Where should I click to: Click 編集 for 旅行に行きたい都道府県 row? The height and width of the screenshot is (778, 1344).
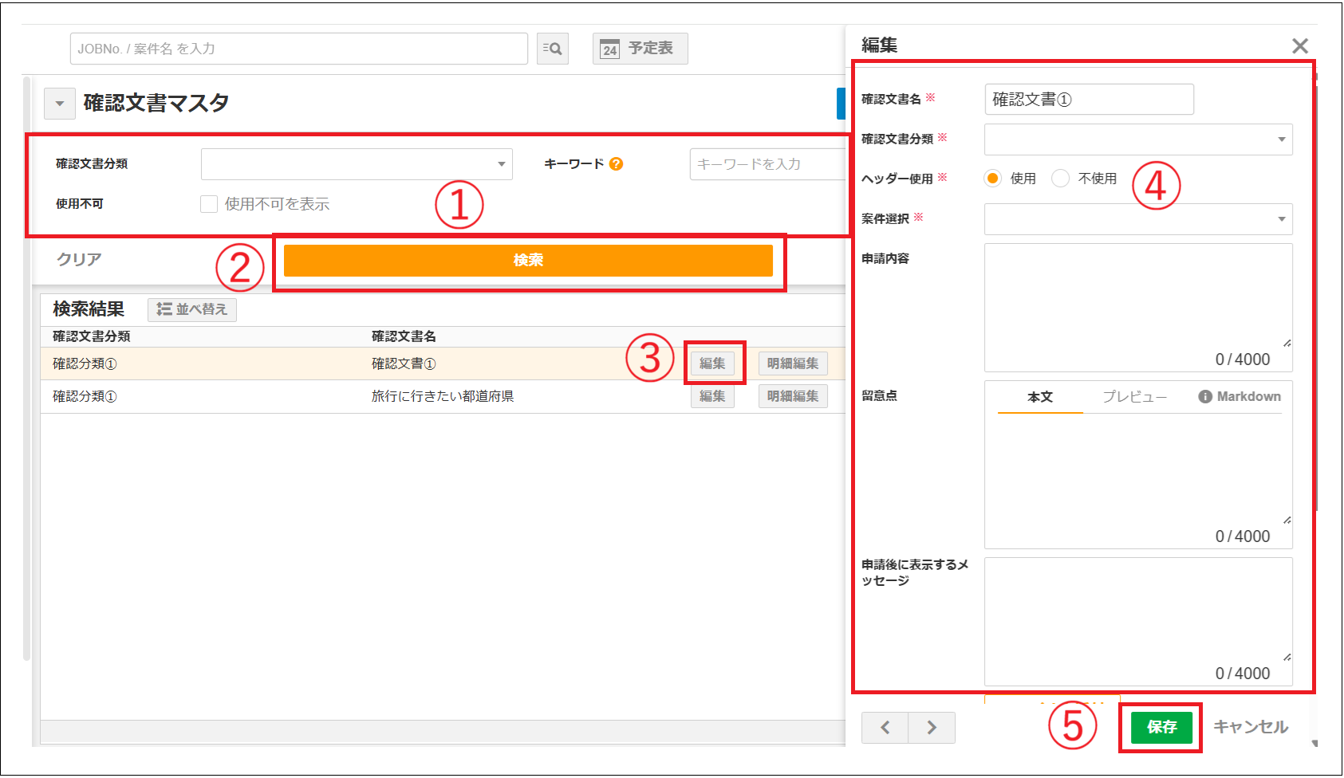(712, 396)
